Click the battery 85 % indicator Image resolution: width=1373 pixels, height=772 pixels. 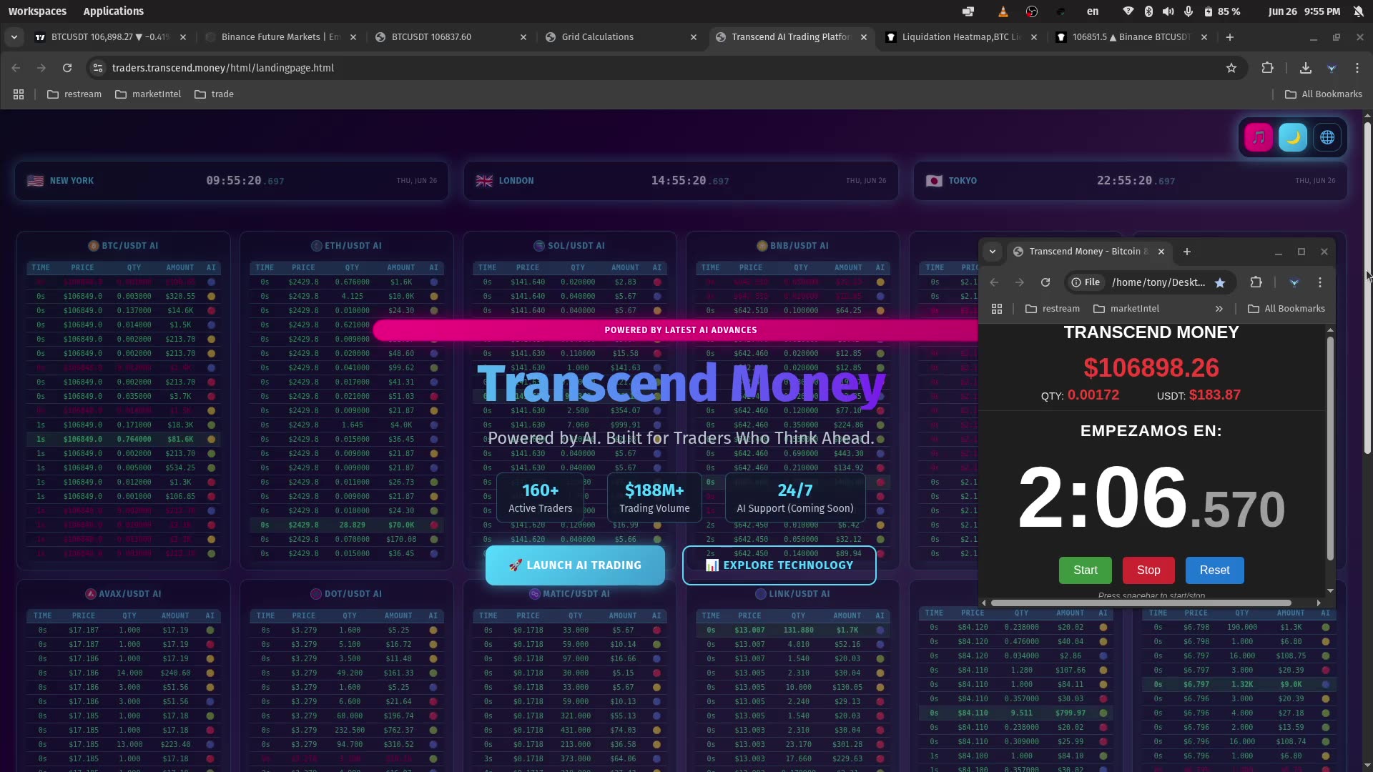tap(1222, 11)
